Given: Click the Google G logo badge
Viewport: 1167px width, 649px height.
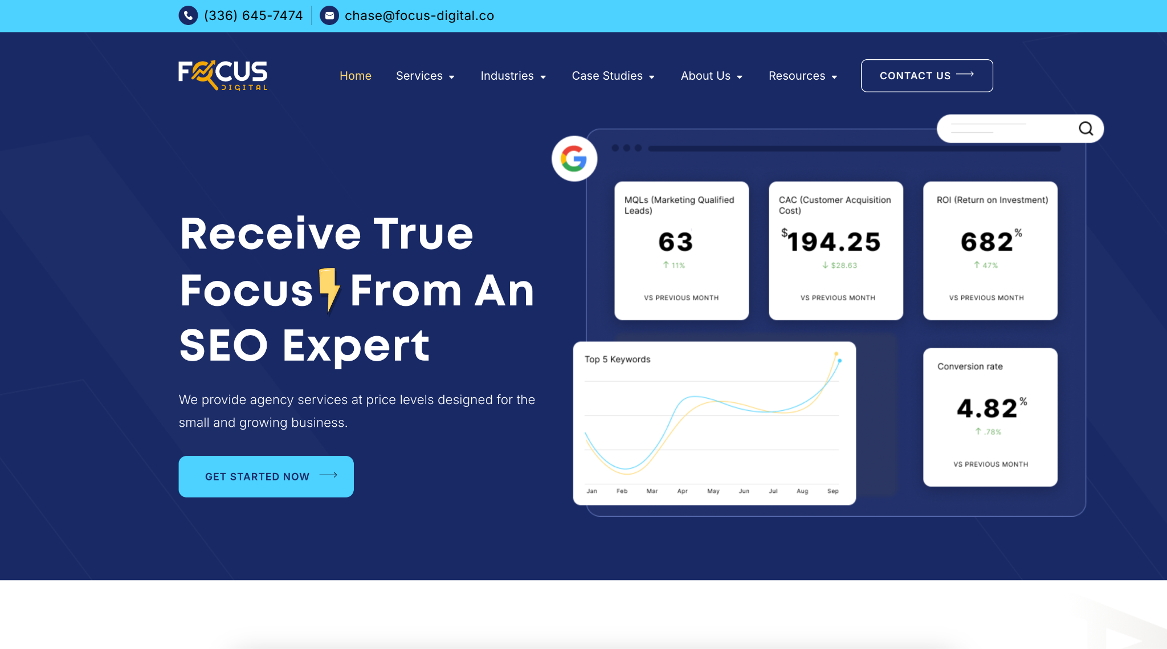Looking at the screenshot, I should 574,158.
